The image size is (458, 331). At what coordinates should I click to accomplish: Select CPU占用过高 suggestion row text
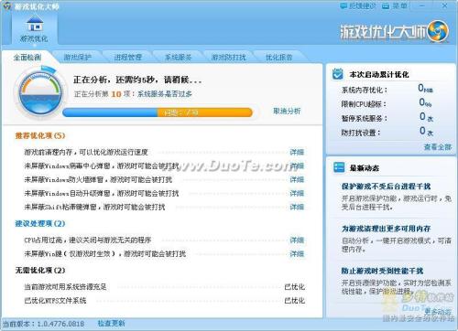pyautogui.click(x=88, y=240)
